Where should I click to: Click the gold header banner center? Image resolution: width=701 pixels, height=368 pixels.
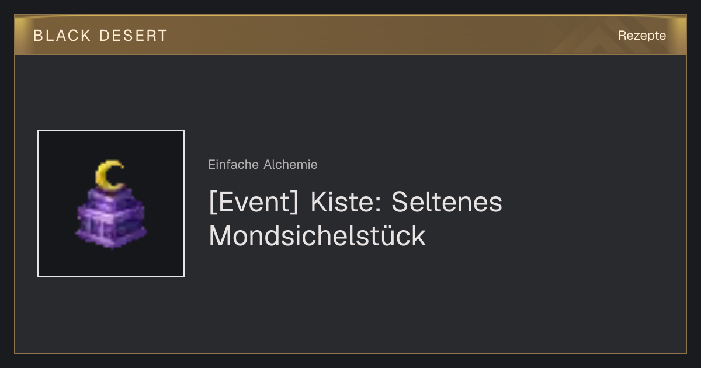pos(350,35)
